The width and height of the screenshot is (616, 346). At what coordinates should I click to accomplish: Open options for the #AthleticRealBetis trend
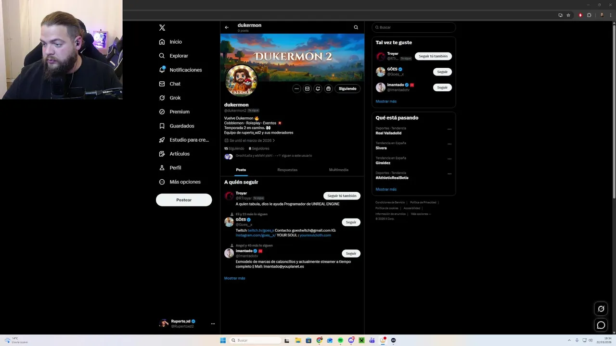(449, 173)
